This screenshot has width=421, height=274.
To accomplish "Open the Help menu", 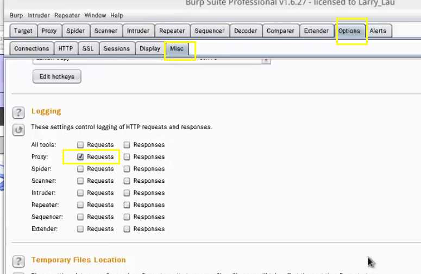I will pyautogui.click(x=117, y=15).
